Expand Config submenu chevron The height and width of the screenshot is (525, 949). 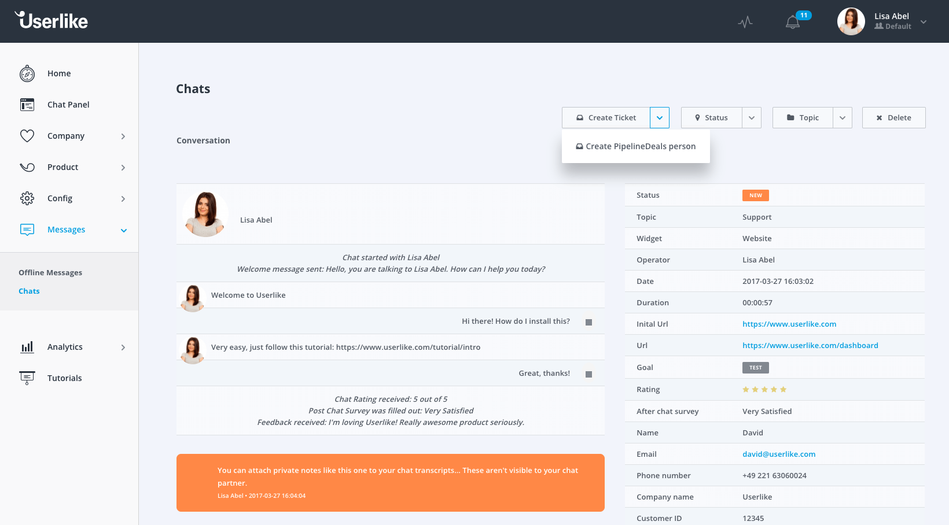(x=123, y=199)
